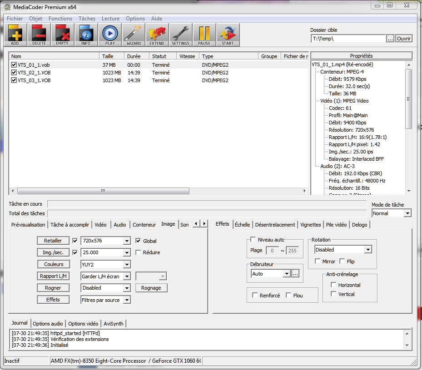Click the Dossier cible path input field
This screenshot has height=370, width=422.
point(348,39)
